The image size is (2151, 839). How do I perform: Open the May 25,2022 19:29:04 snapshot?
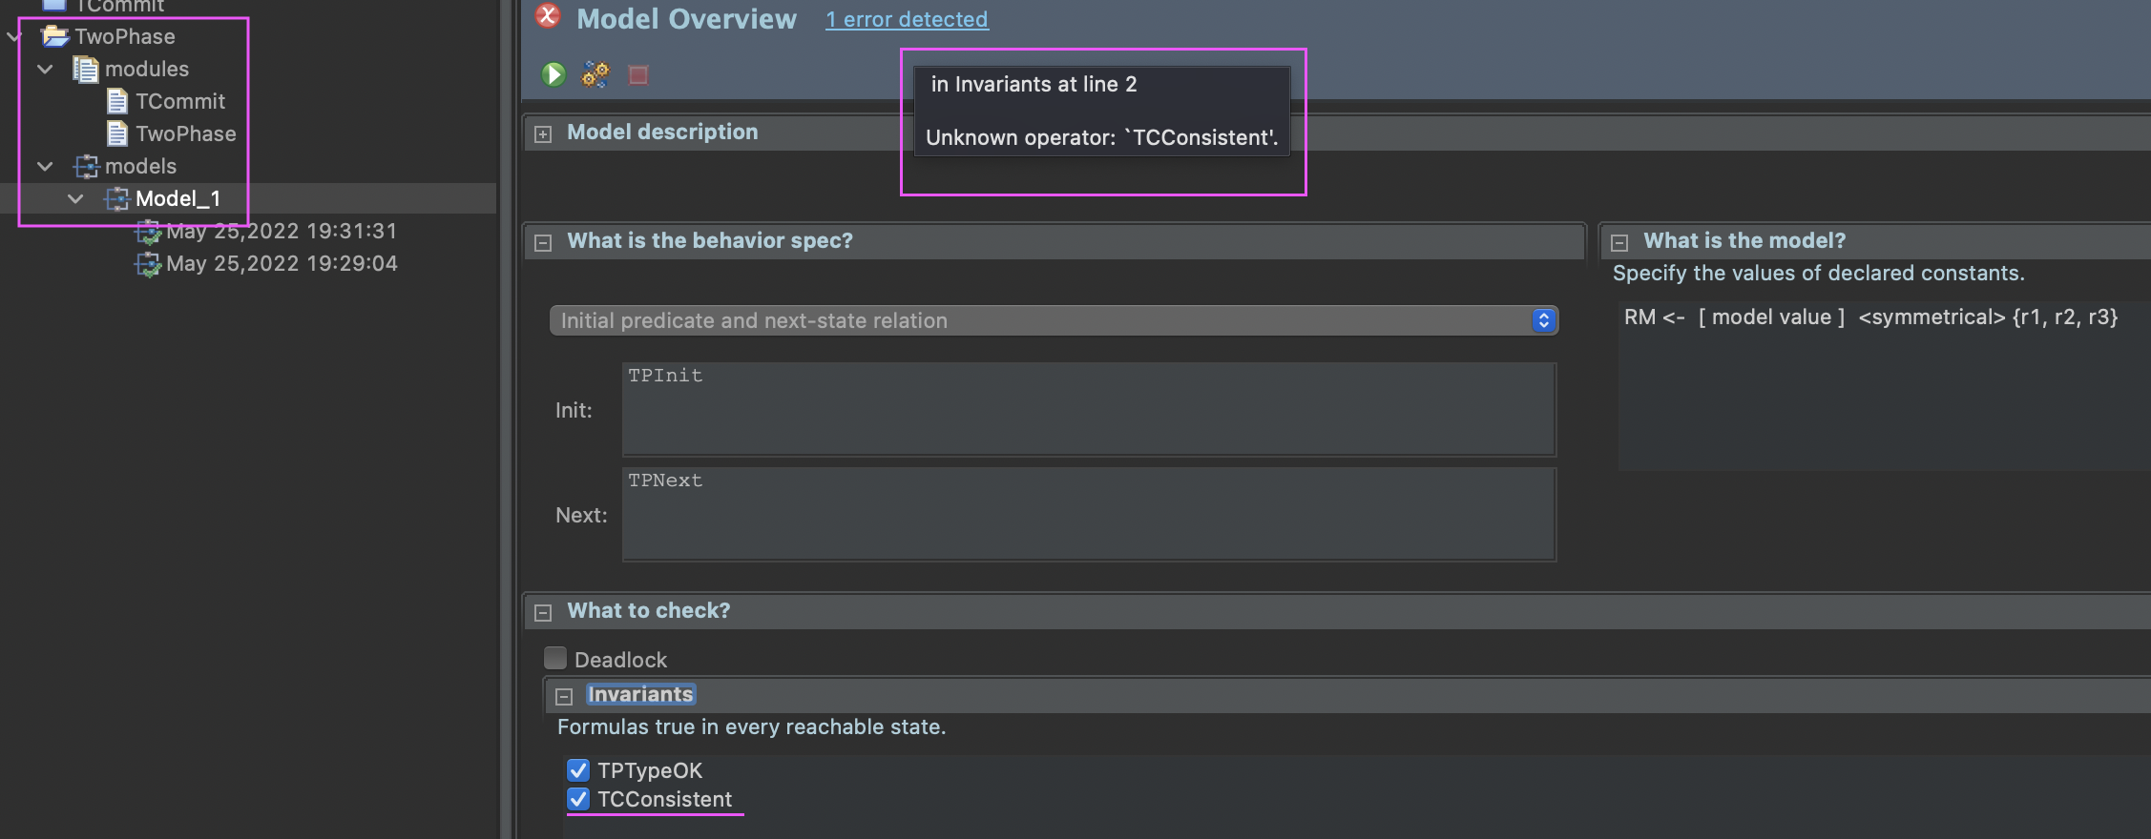(282, 263)
